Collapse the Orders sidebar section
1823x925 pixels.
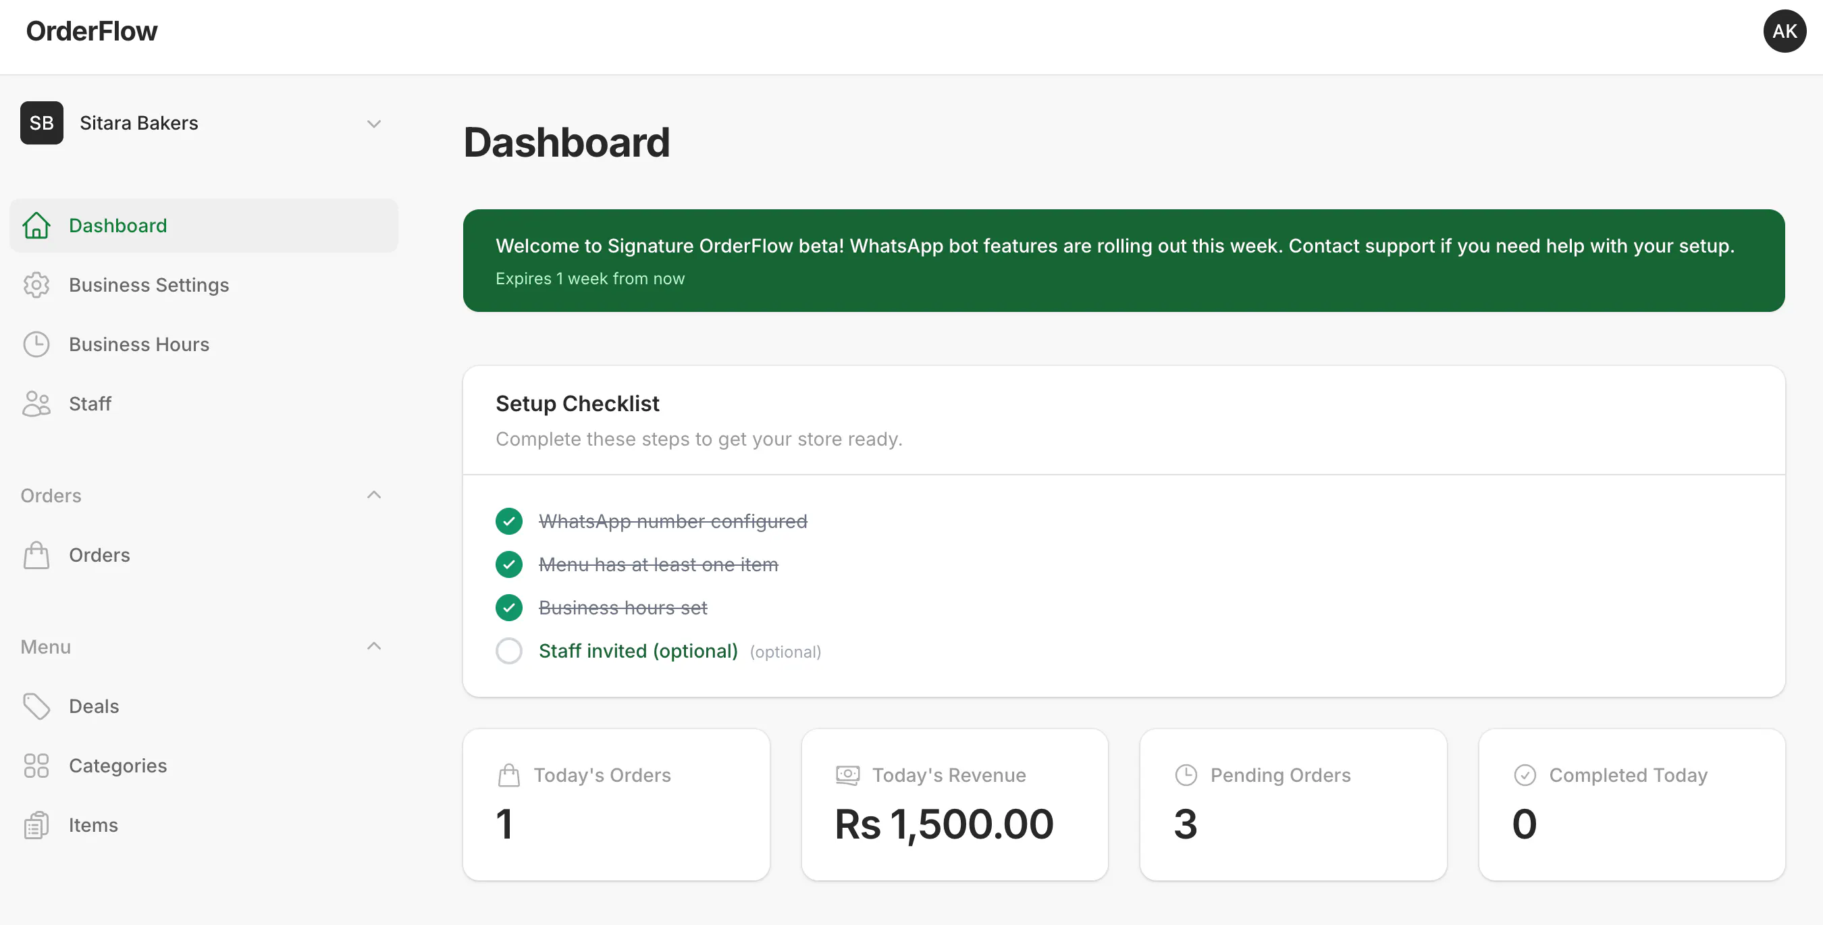(374, 495)
